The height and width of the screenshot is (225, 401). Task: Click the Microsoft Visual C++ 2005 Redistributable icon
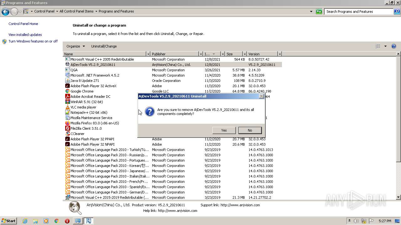pyautogui.click(x=67, y=59)
